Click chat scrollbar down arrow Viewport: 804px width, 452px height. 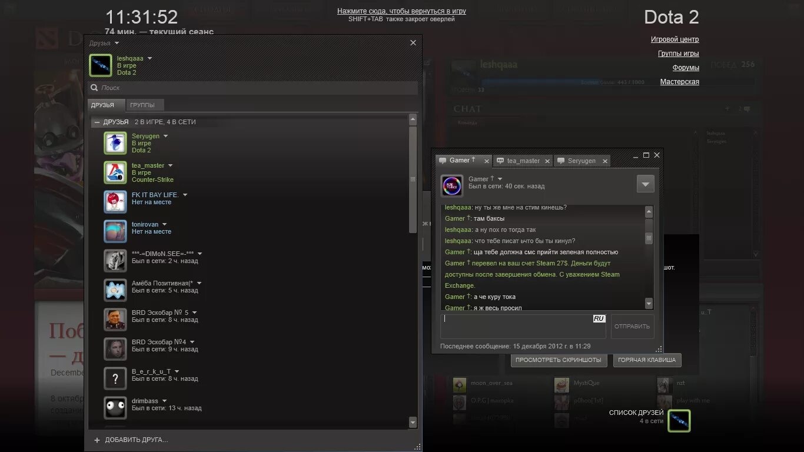pyautogui.click(x=649, y=303)
